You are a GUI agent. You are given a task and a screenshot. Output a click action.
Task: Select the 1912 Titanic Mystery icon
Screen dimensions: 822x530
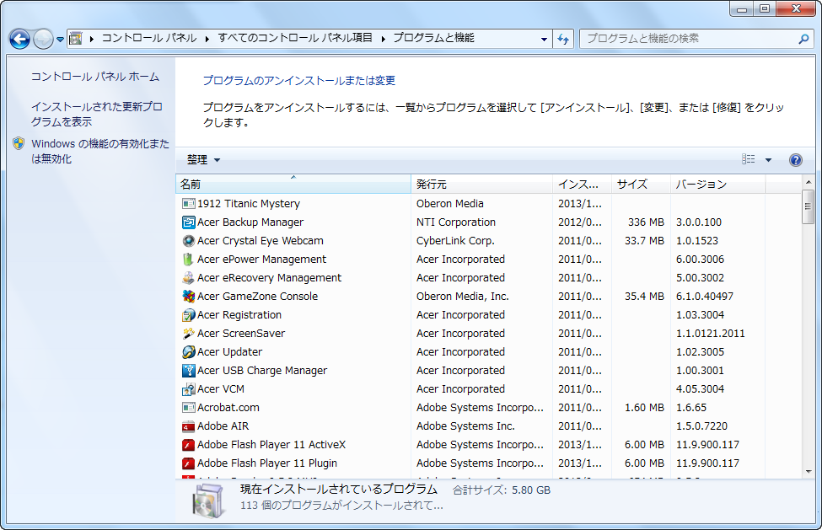point(188,204)
